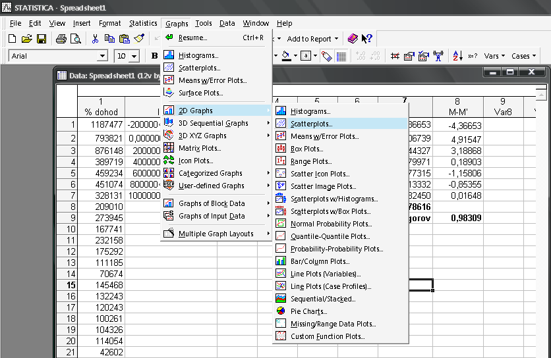Click the Copy icon
Screen dimensions: 551x358
[x=109, y=39]
